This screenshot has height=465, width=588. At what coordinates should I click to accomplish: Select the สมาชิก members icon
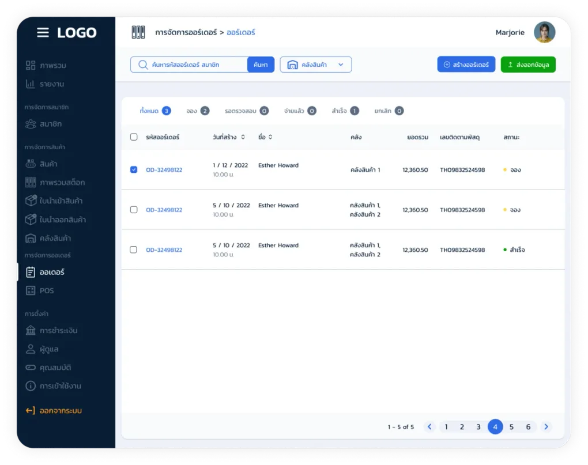[x=31, y=124]
